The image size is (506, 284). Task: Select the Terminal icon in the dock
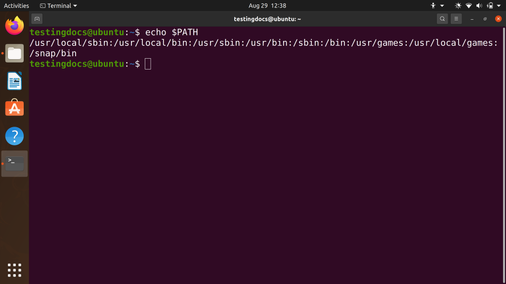tap(14, 163)
